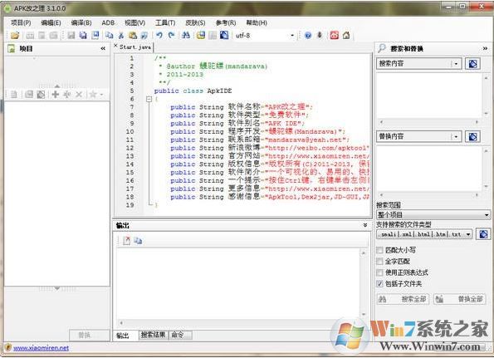The image size is (494, 358).
Task: Click the save file floppy icon
Action: (71, 35)
